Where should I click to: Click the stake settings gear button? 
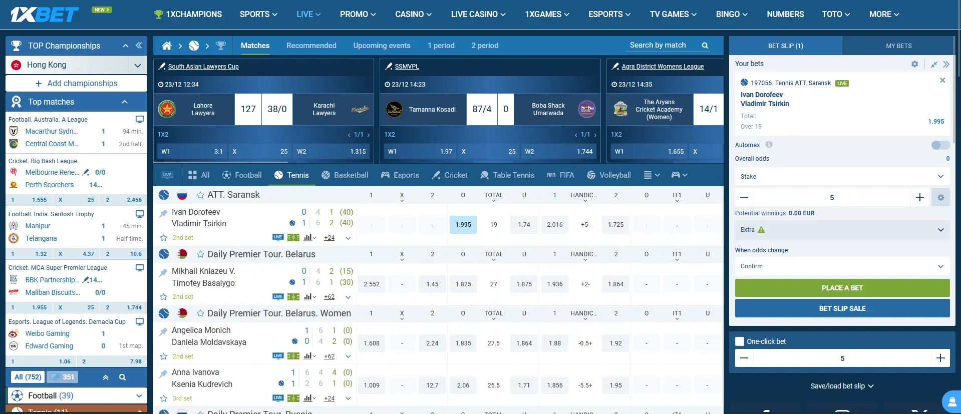940,198
